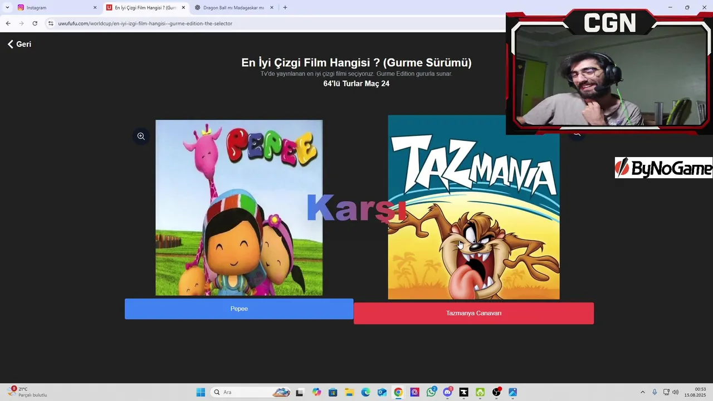The width and height of the screenshot is (713, 401).
Task: Open Photos app from taskbar
Action: tap(512, 392)
